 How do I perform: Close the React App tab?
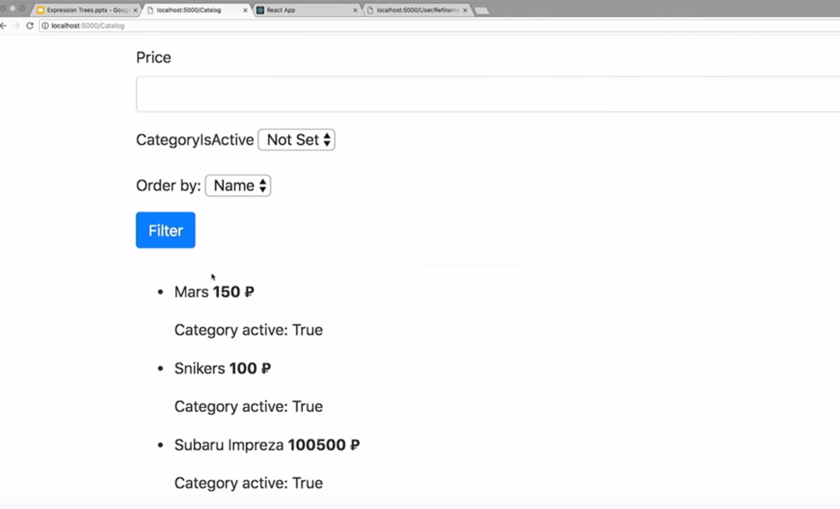[355, 10]
